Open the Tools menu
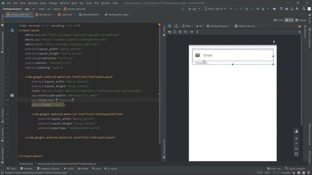Viewport: 312px width, 175px height. 89,3
